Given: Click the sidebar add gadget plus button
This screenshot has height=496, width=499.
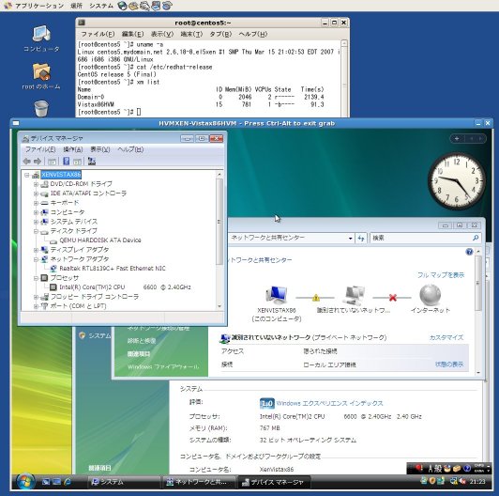Looking at the screenshot, I should pos(457,138).
